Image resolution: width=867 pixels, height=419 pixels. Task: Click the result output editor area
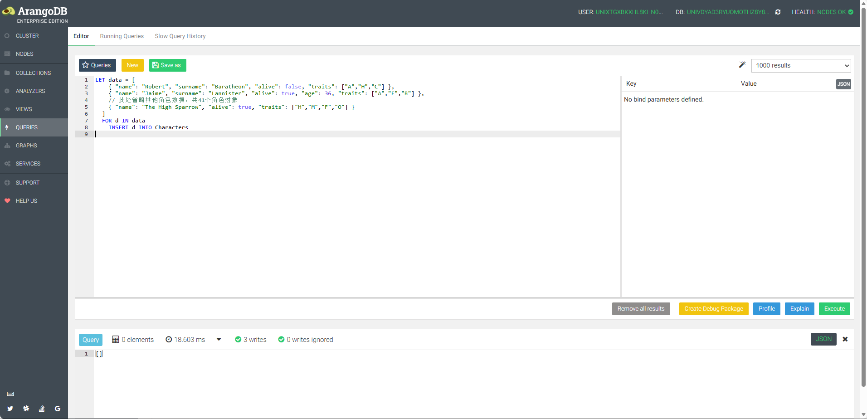[x=474, y=385]
